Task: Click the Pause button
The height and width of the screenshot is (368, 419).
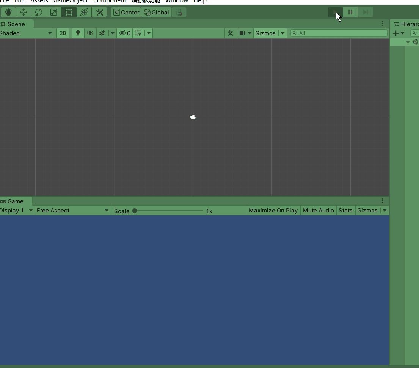Action: pos(350,12)
